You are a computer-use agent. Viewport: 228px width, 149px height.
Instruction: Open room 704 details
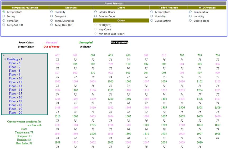pos(217,55)
